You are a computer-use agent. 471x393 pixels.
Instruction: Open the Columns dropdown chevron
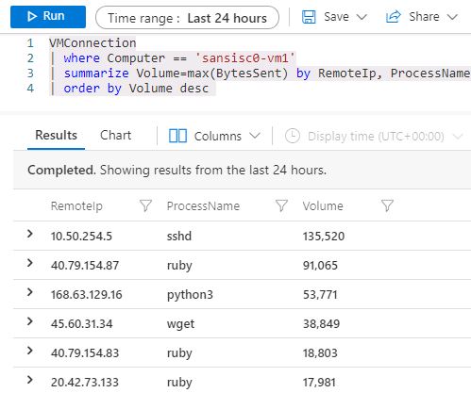coord(255,136)
